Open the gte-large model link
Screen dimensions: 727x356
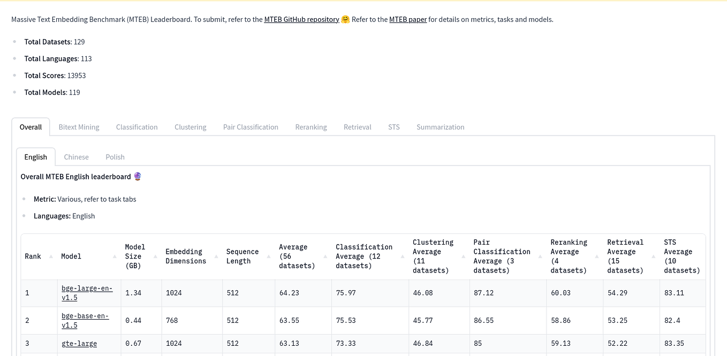tap(79, 343)
